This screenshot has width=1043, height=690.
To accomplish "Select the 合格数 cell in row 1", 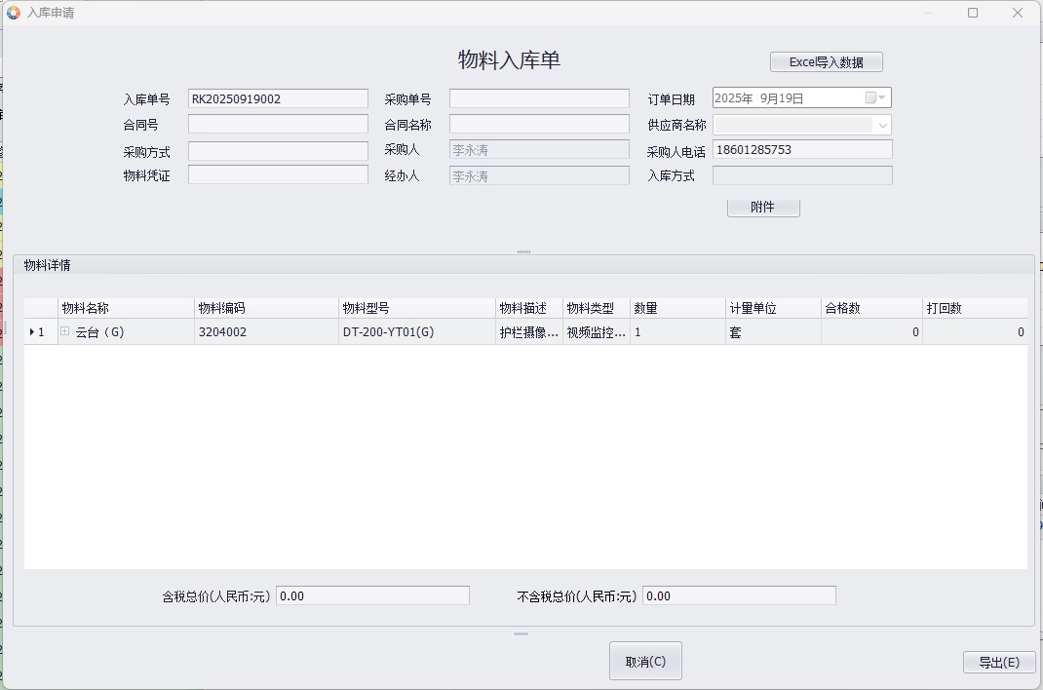I will 870,332.
